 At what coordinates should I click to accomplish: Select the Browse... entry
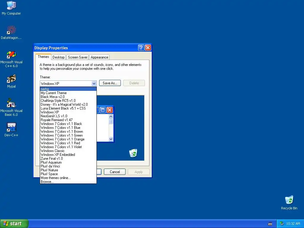(x=68, y=182)
